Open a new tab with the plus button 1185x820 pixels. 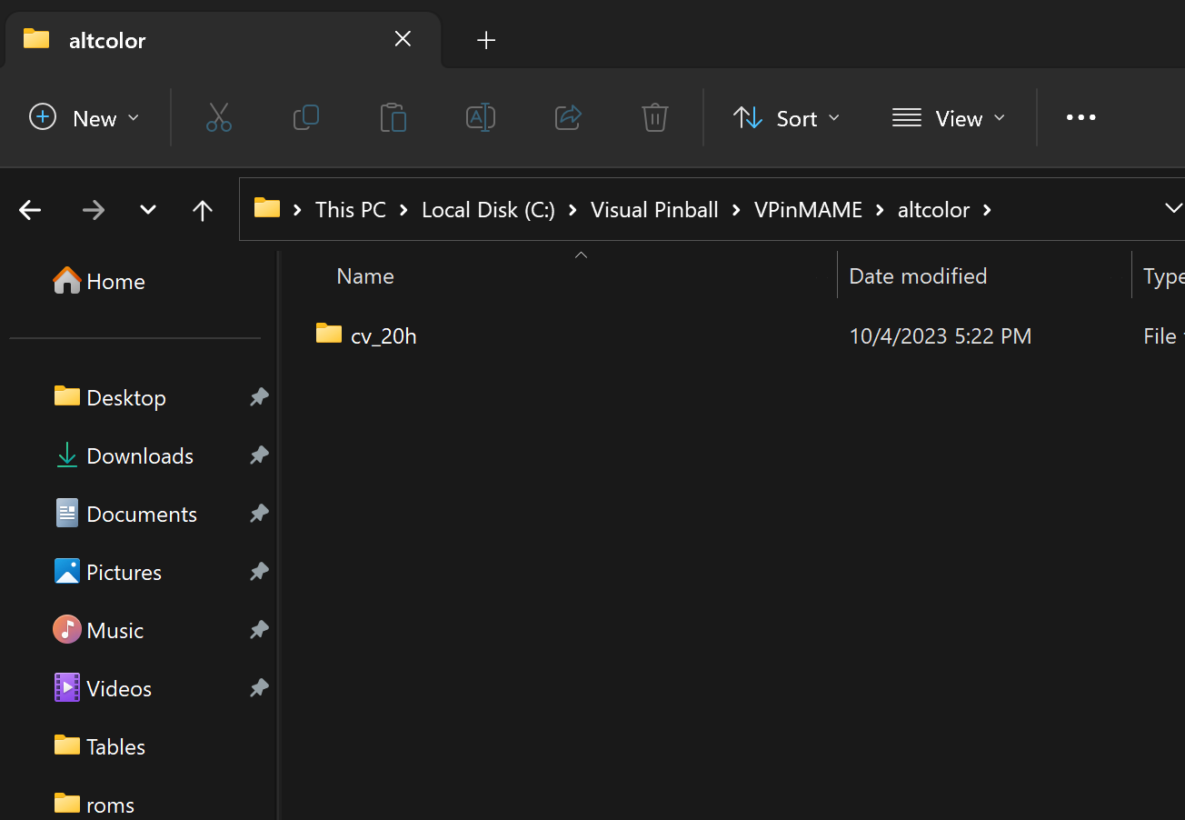(x=486, y=40)
